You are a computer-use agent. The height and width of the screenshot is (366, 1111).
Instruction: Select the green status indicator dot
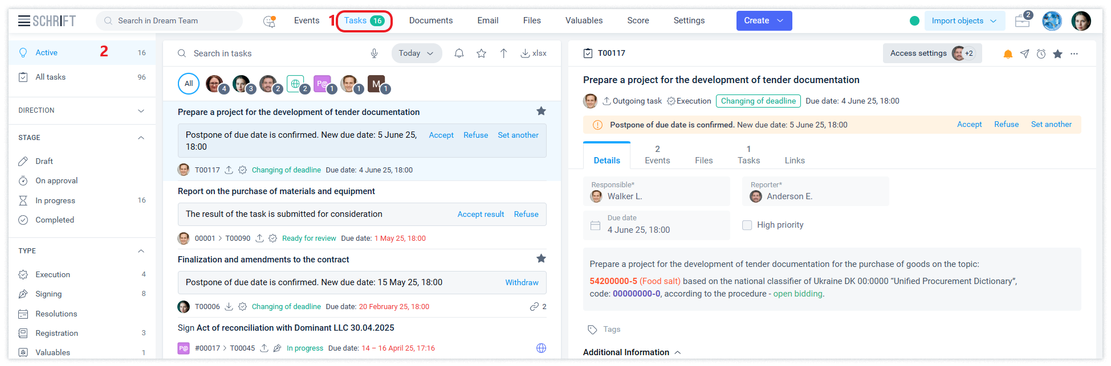coord(914,21)
